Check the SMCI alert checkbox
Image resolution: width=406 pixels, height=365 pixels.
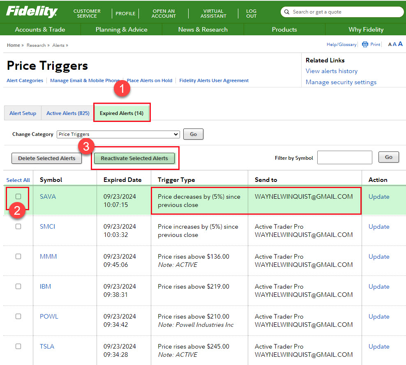[x=18, y=227]
